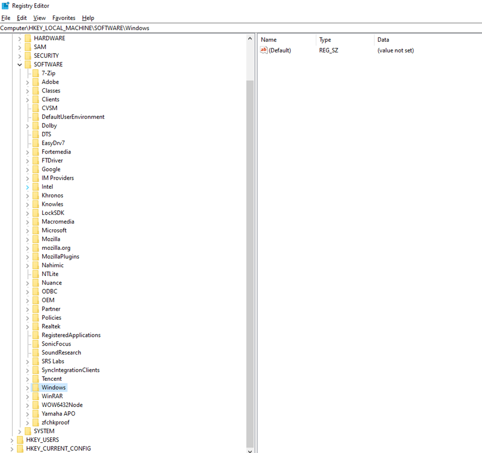Click the address bar showing the registry path
The height and width of the screenshot is (453, 482).
point(107,28)
